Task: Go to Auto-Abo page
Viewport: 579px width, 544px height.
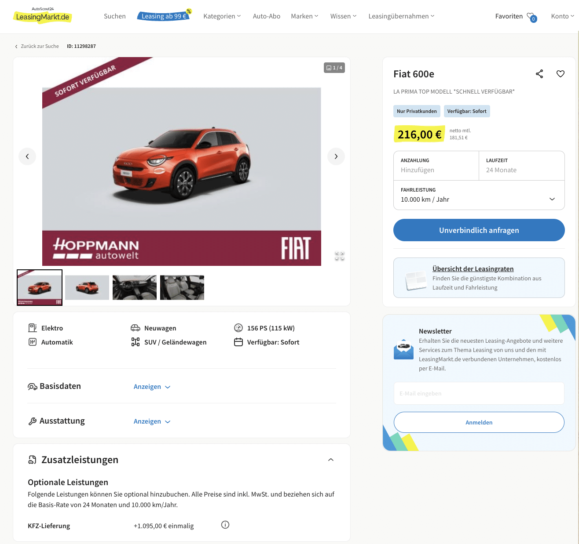Action: [x=267, y=16]
